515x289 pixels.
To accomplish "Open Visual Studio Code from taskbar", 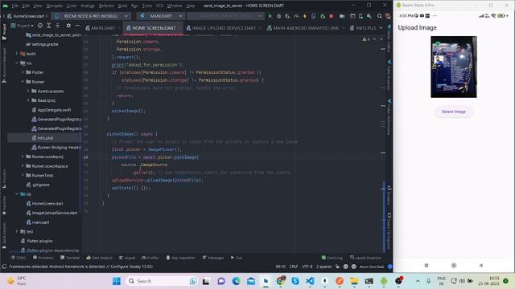I will point(310,281).
